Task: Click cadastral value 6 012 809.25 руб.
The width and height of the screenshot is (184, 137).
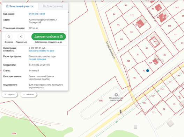Action: (37, 48)
